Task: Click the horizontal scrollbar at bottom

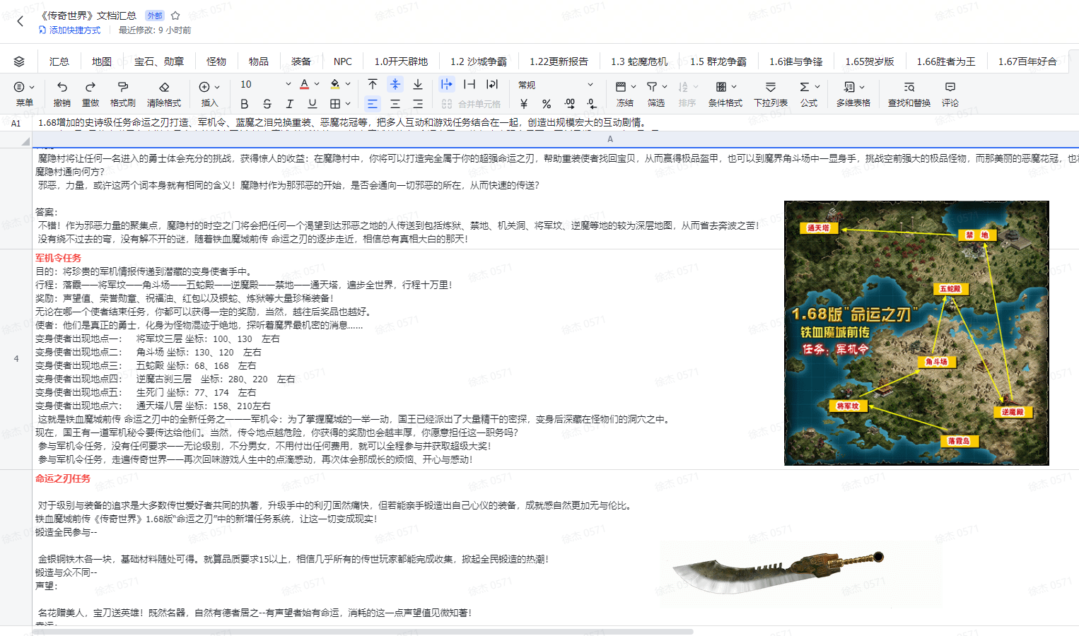Action: (363, 632)
